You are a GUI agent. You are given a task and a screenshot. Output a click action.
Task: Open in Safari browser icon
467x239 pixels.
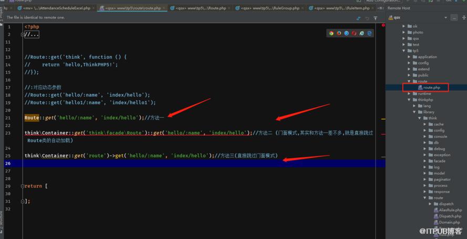tap(346, 34)
